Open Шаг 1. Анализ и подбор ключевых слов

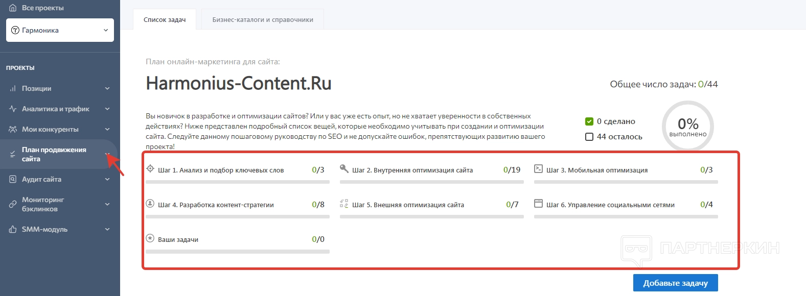click(221, 170)
